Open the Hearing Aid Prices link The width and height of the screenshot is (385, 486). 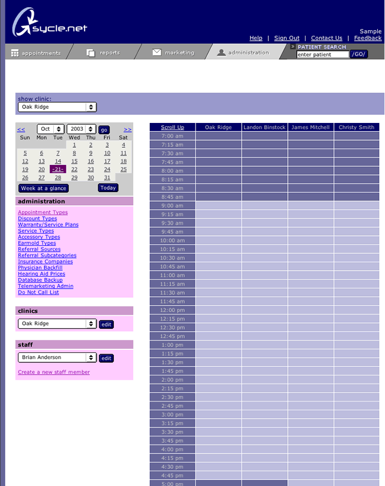[x=41, y=274]
